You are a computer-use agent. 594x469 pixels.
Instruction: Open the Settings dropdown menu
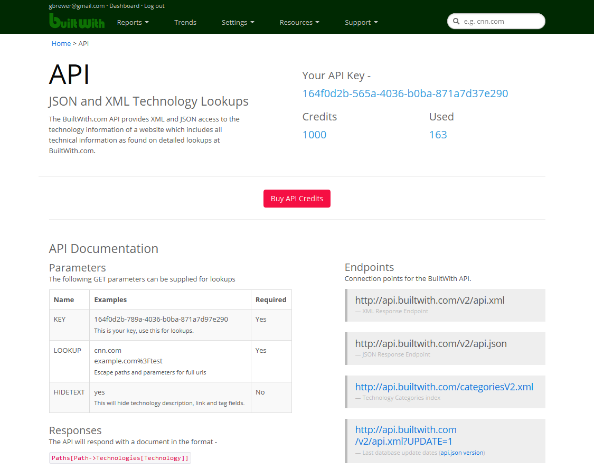(x=238, y=22)
